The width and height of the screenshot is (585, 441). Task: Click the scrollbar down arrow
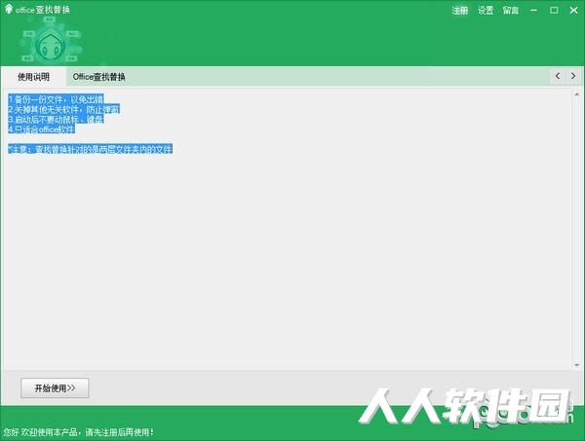click(576, 365)
